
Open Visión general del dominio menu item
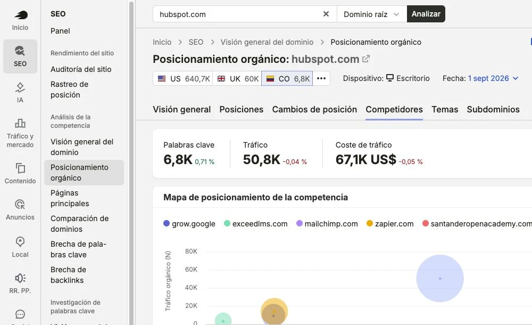(x=82, y=147)
